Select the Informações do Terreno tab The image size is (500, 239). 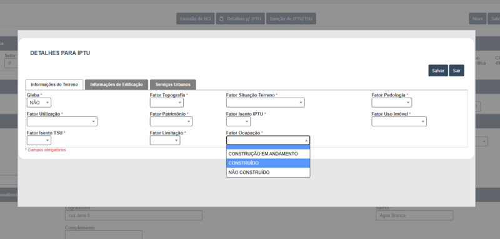click(54, 84)
